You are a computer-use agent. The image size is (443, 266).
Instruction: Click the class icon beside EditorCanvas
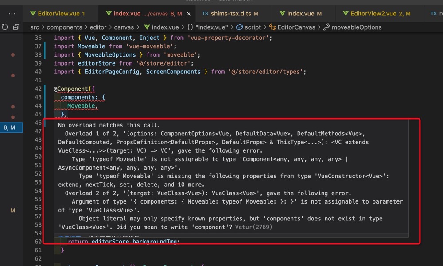point(272,27)
